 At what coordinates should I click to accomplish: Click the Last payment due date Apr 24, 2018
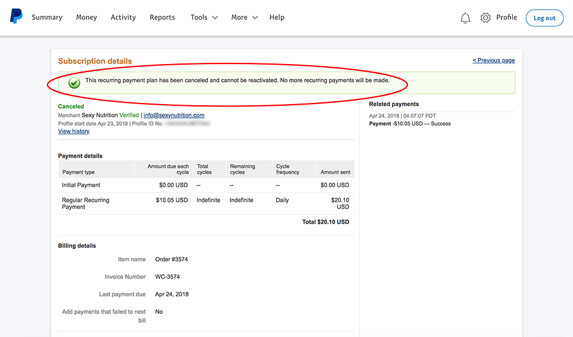(172, 294)
